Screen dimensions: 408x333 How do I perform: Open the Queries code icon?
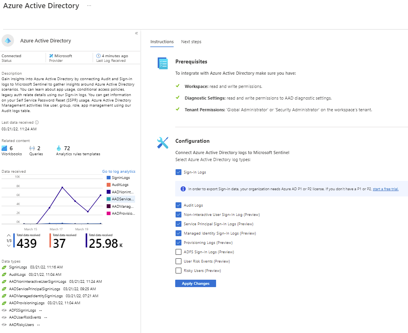point(32,148)
